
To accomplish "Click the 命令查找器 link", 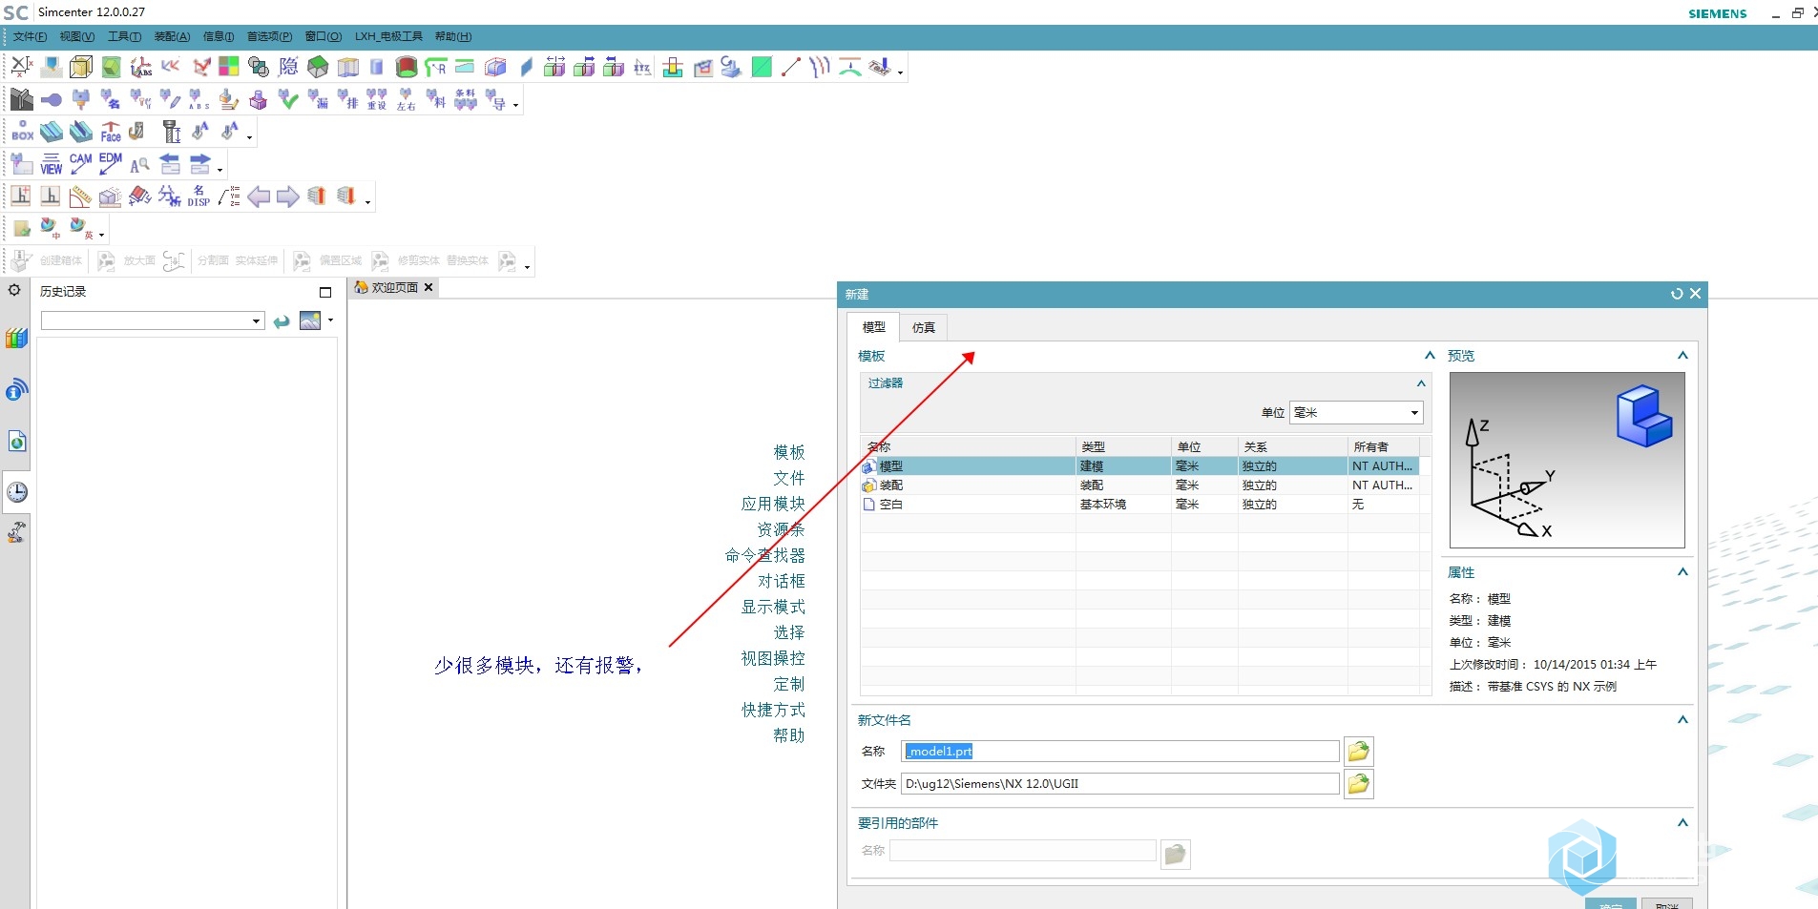I will click(764, 555).
